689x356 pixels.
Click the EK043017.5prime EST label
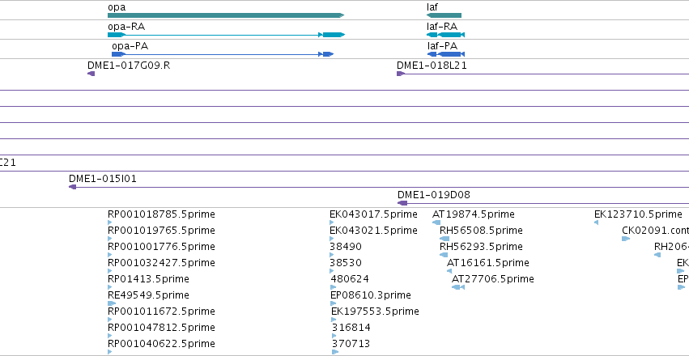click(x=373, y=214)
